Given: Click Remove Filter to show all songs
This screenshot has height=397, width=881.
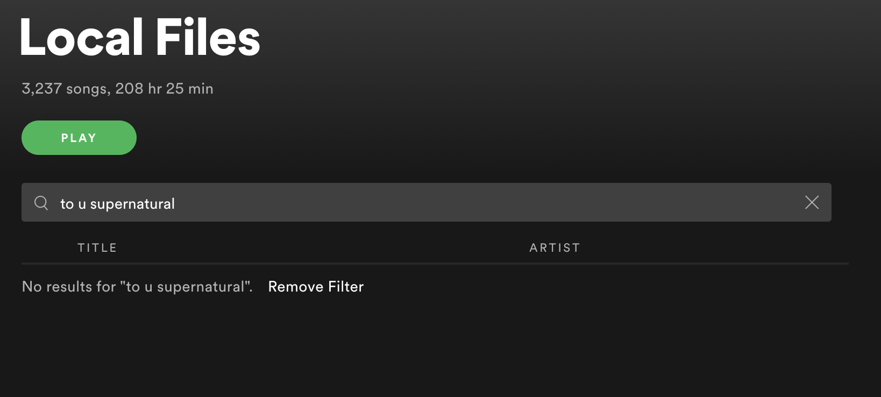Looking at the screenshot, I should click(316, 286).
